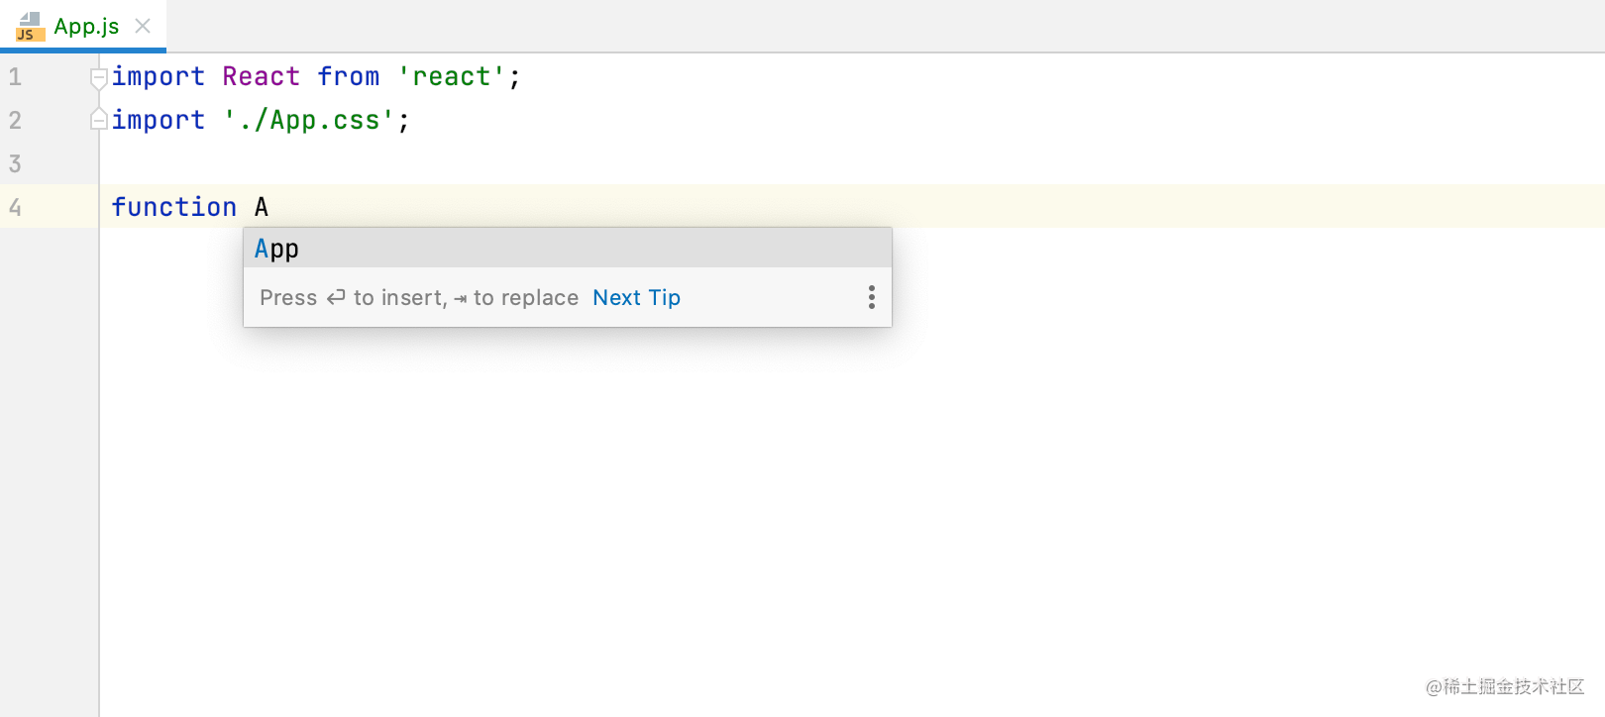Screen dimensions: 1605x717
Task: Open the three-dot options in completion popup
Action: click(871, 297)
